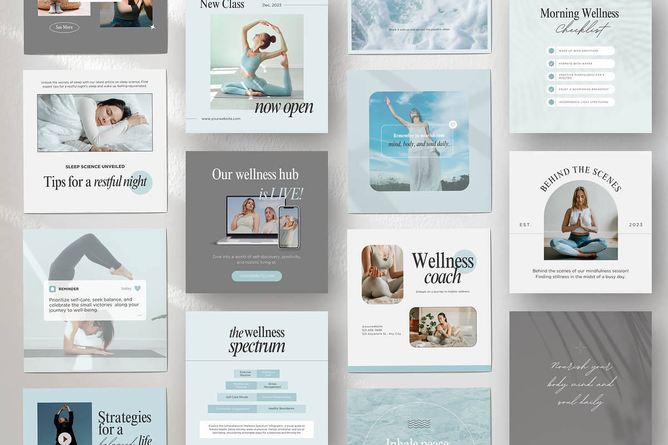Click "Dive into a world of self-discovery" paragraph
The height and width of the screenshot is (445, 668).
(x=257, y=259)
